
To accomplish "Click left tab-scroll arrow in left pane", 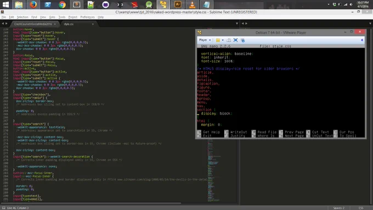I will point(3,24).
